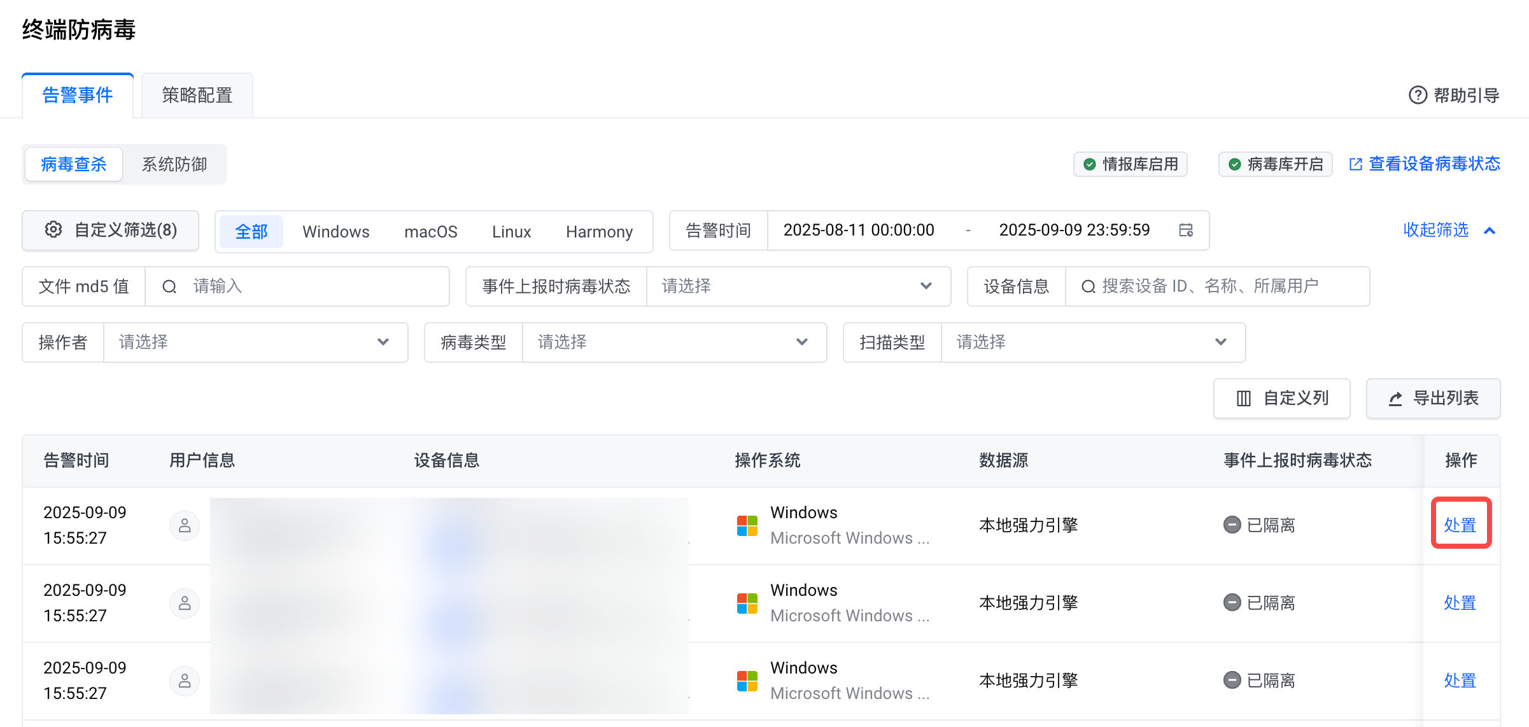Click the first row's user avatar icon
This screenshot has height=727, width=1529.
pyautogui.click(x=185, y=526)
